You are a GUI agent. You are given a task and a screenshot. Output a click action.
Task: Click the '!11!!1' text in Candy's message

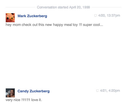(26, 100)
